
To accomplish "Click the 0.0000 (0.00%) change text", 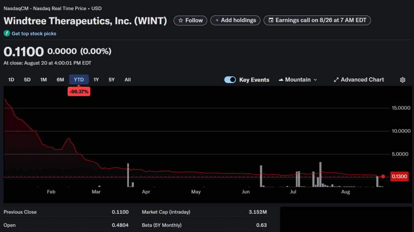I will pos(79,51).
